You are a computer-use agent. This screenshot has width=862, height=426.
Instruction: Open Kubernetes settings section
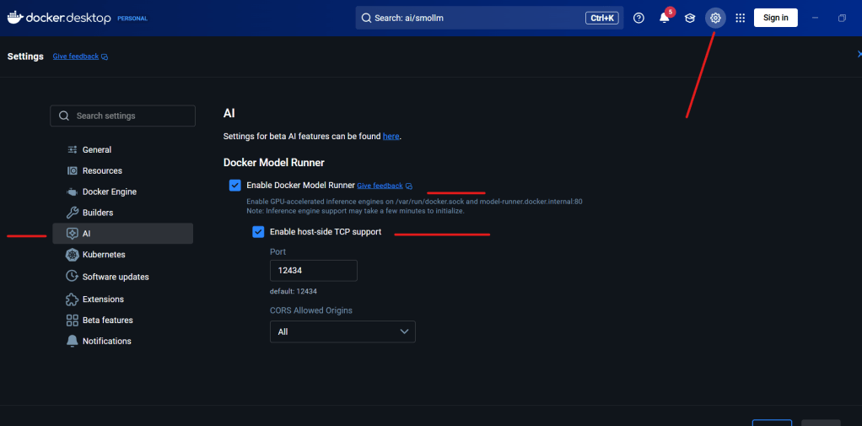(122, 255)
